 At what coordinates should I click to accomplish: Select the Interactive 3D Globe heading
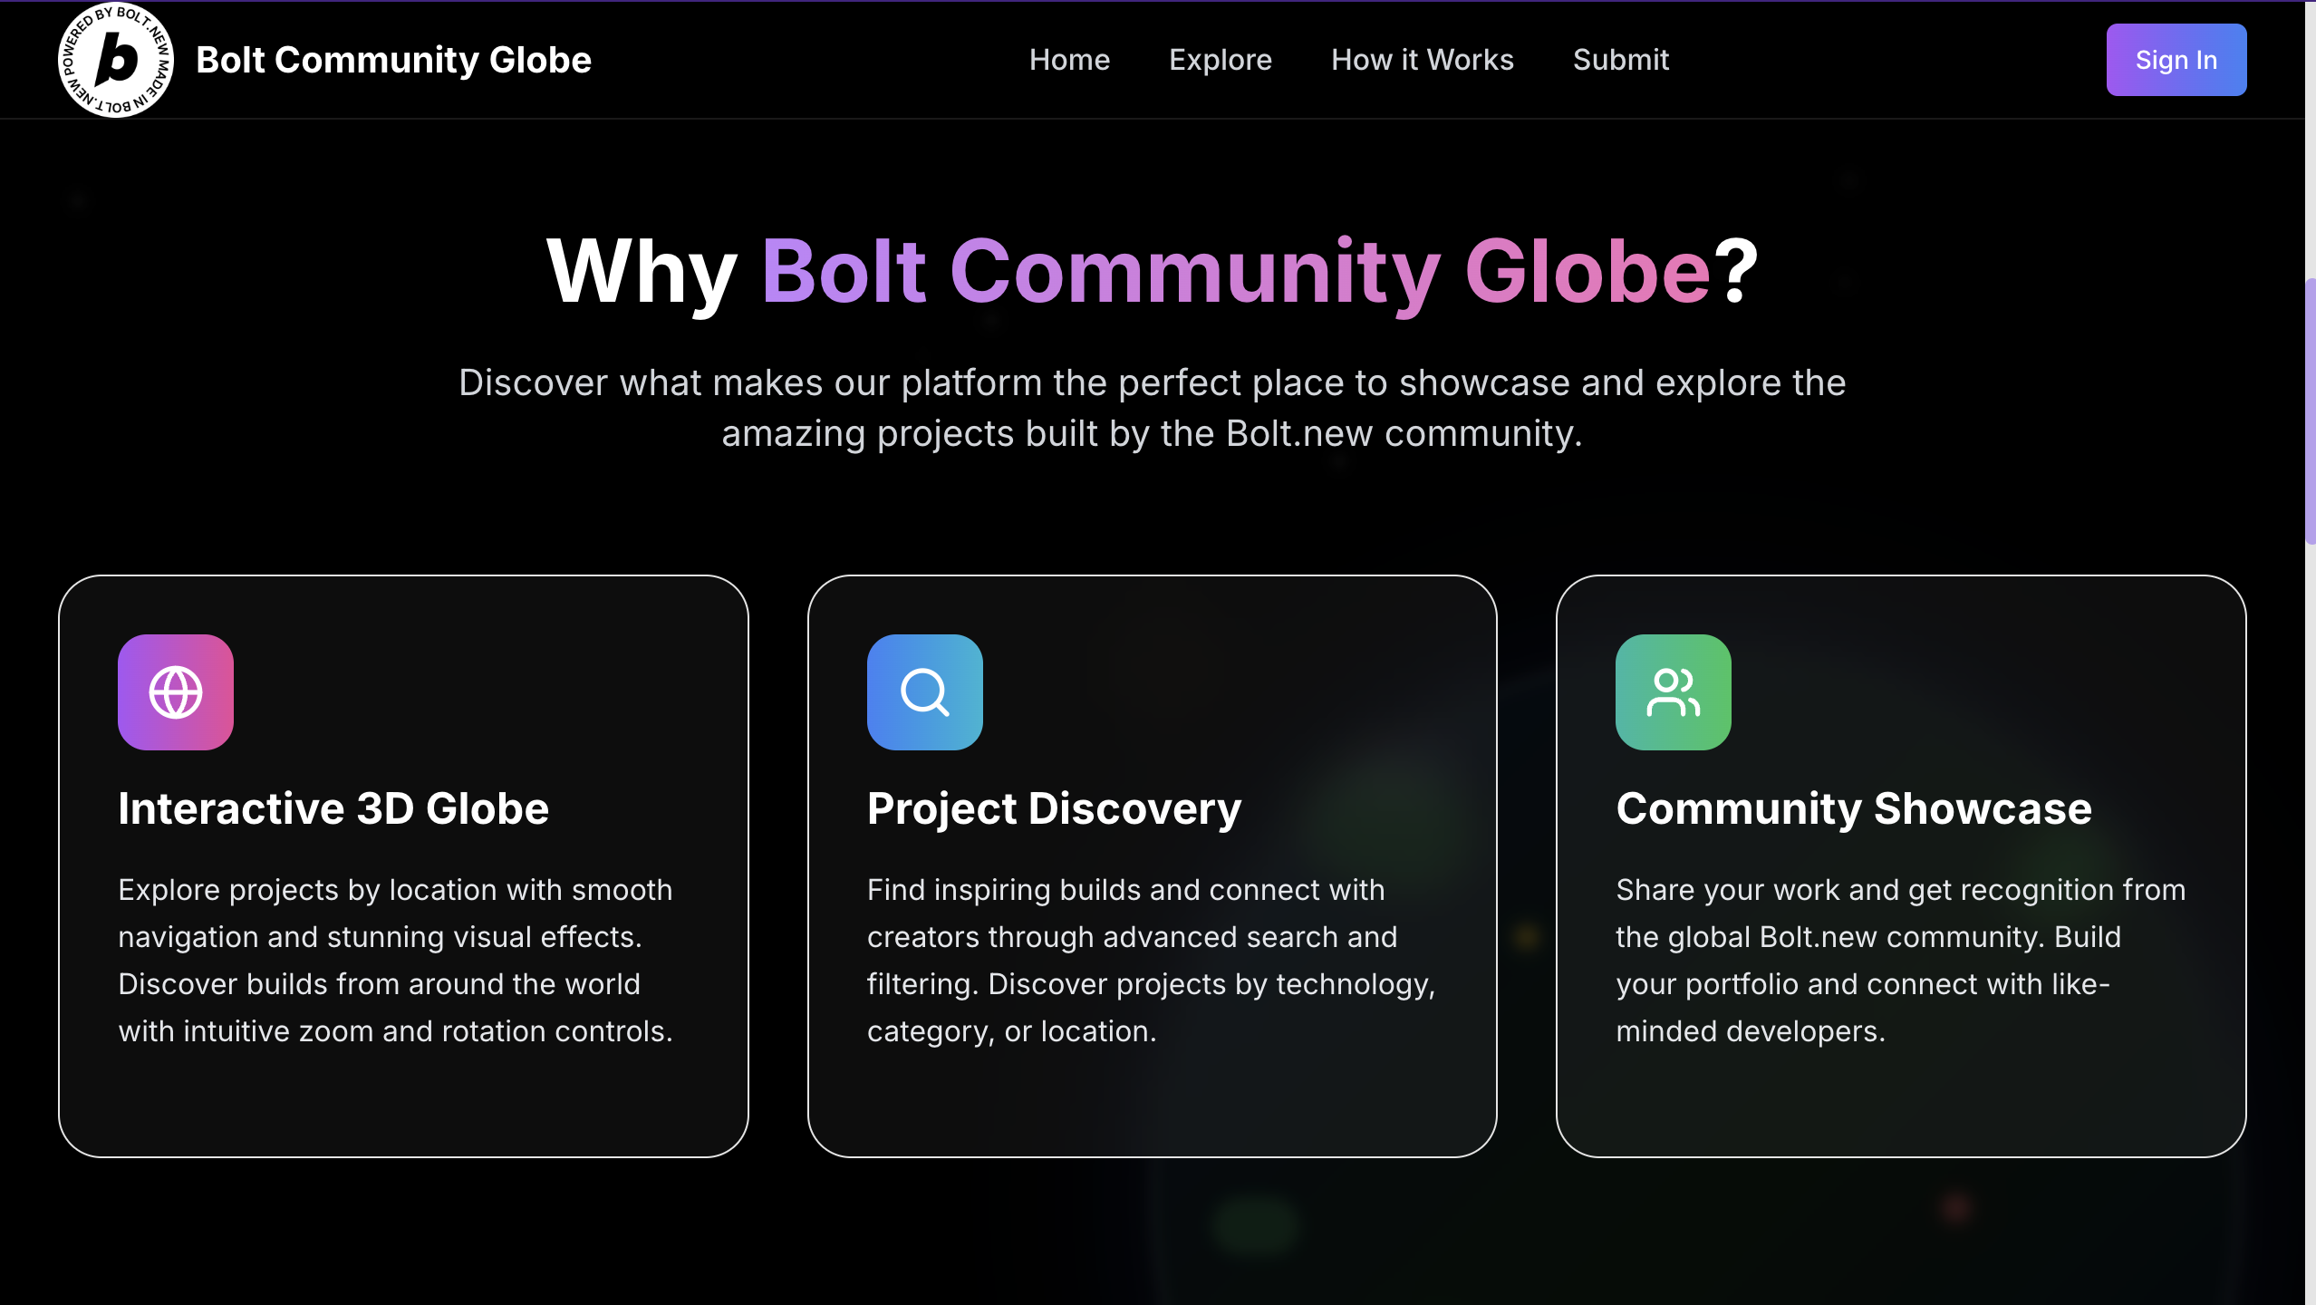[333, 808]
